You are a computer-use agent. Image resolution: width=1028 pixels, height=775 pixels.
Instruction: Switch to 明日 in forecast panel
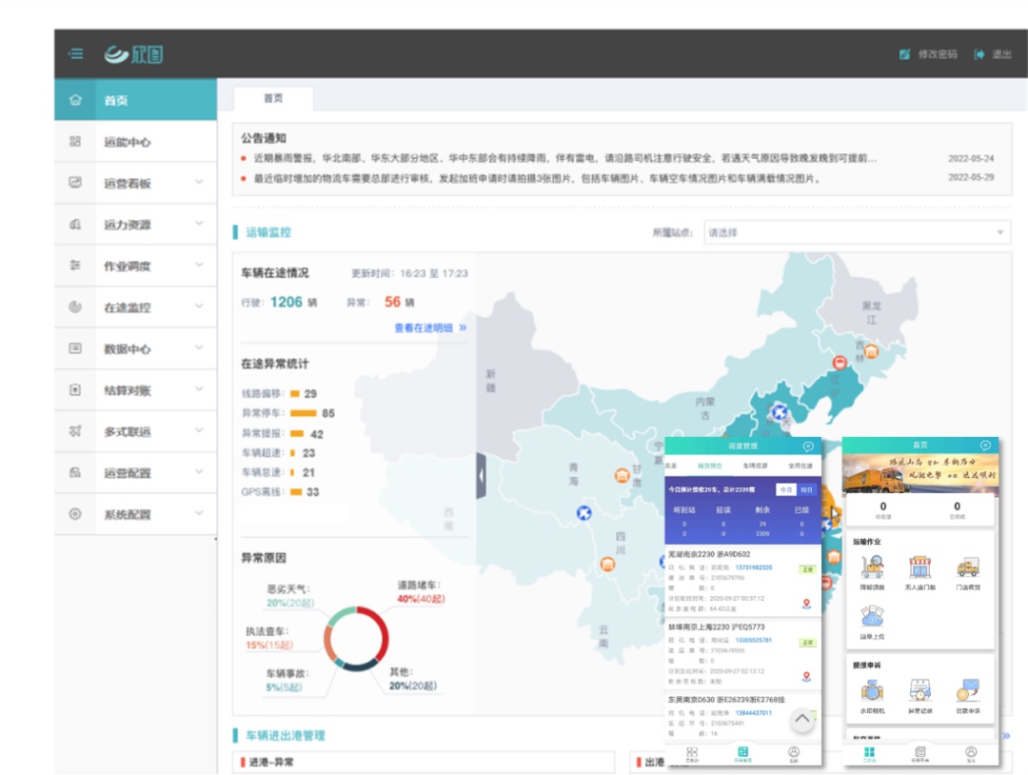tap(806, 489)
